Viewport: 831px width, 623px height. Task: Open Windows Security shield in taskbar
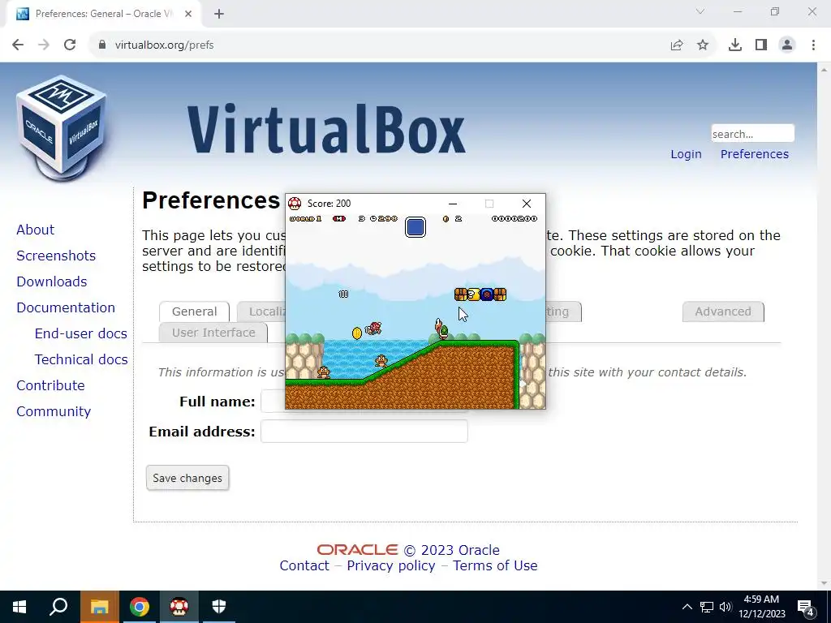(219, 607)
